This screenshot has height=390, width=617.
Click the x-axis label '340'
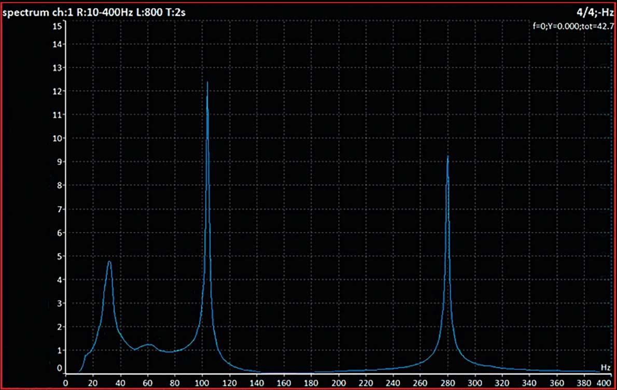pos(530,383)
